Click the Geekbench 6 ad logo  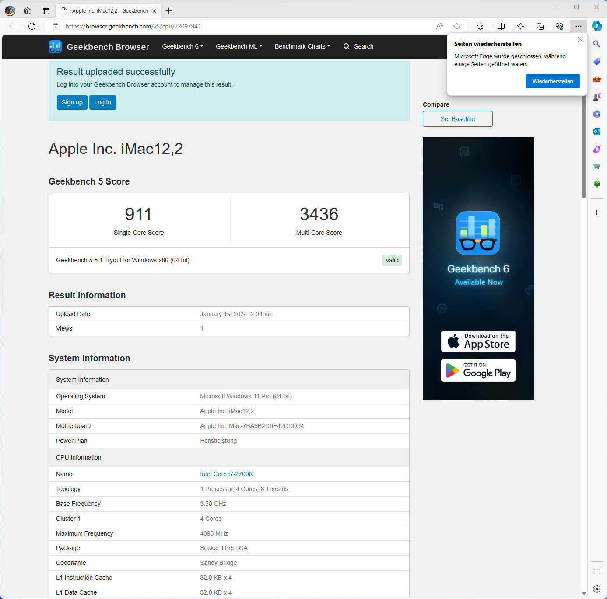click(478, 233)
